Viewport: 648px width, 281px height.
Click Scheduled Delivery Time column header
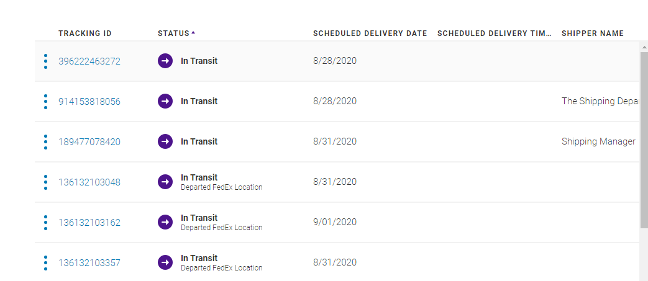[494, 33]
